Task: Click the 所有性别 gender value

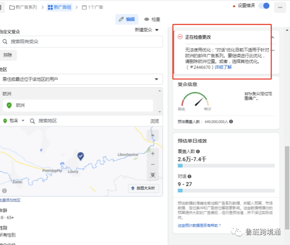Action: [8, 235]
